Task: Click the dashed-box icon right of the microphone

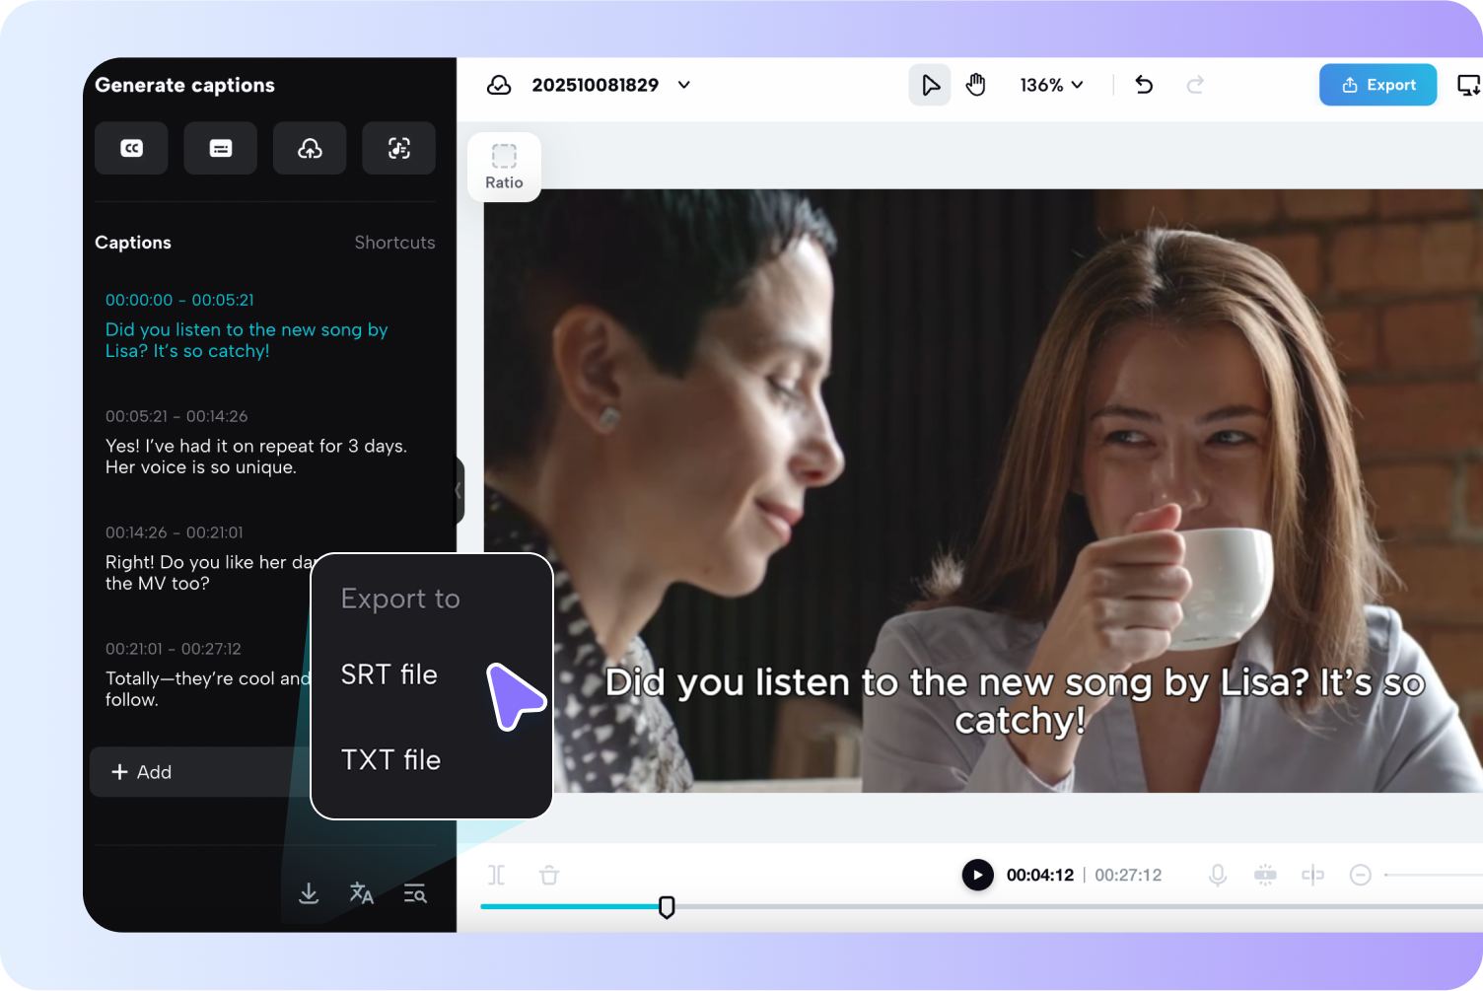Action: pos(1265,875)
